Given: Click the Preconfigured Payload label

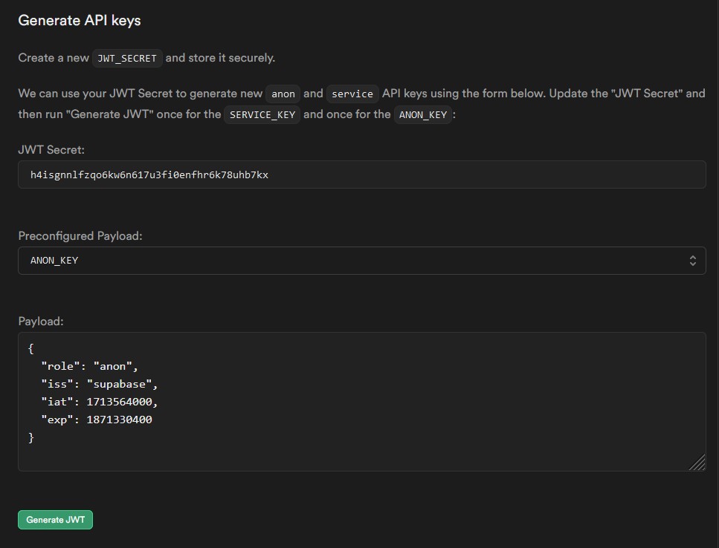Looking at the screenshot, I should click(80, 235).
